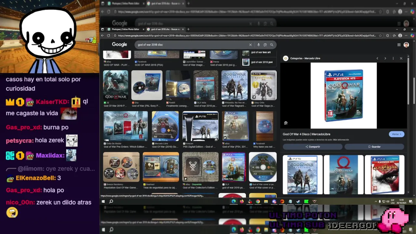The image size is (416, 234).
Task: Open a new browser tab
Action: pos(188,29)
